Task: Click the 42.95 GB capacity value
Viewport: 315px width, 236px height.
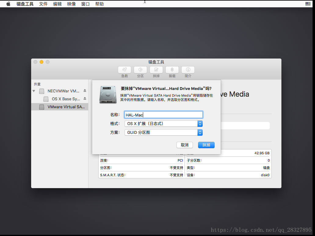Action: pyautogui.click(x=262, y=153)
